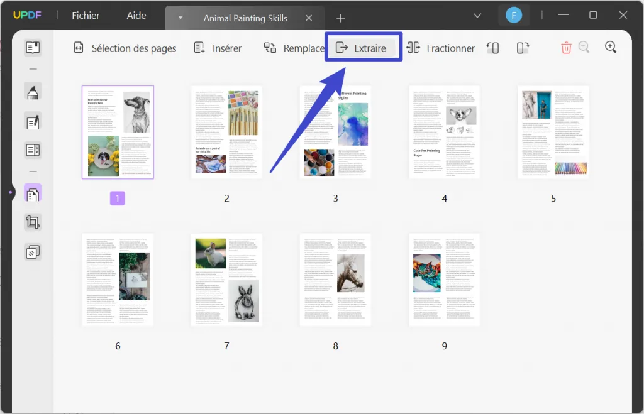Open a new tab with the plus button

coord(340,18)
